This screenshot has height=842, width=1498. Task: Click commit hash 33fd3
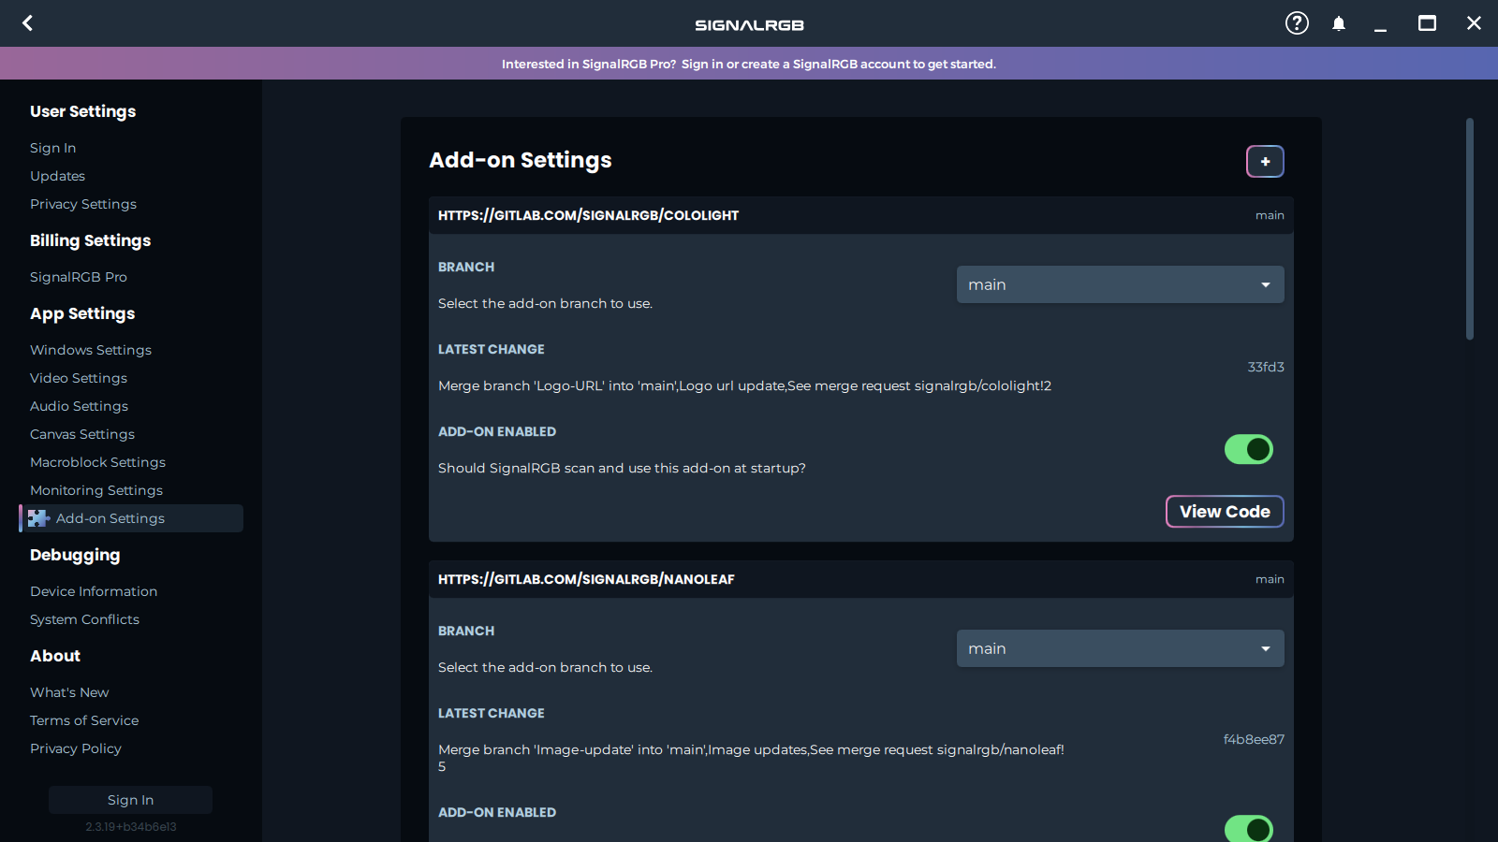[1266, 367]
